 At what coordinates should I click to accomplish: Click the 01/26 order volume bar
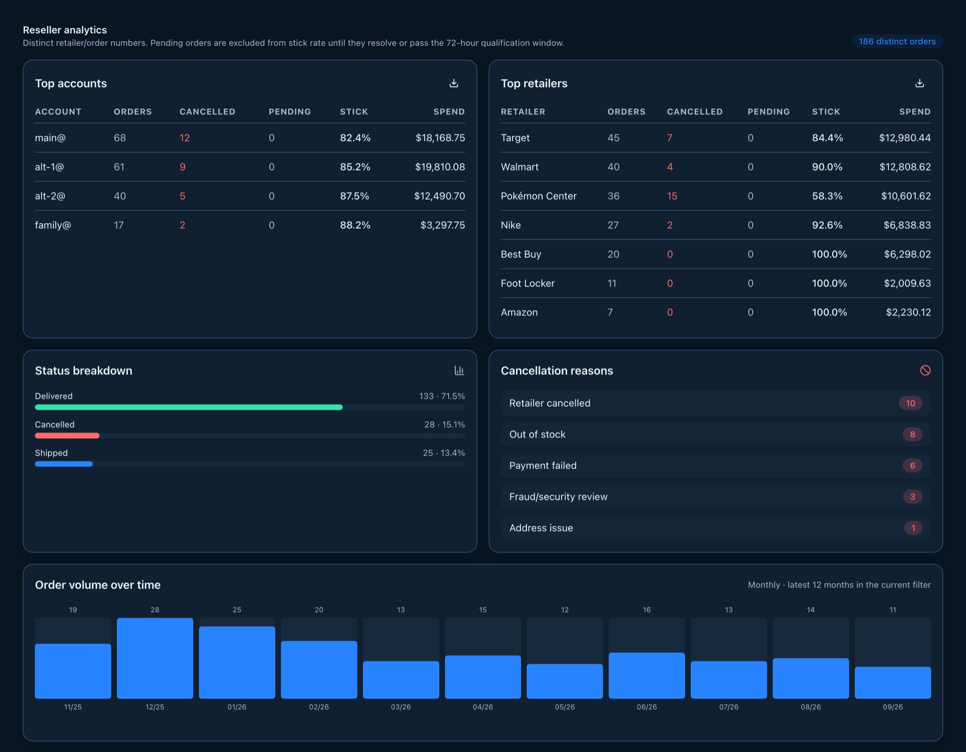237,663
